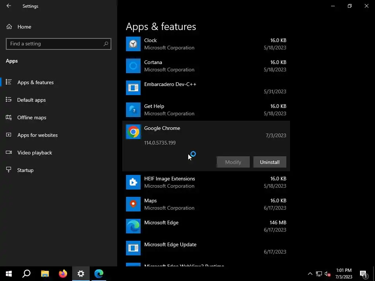Click the greyed-out Modify button
This screenshot has height=281, width=375.
click(x=233, y=162)
